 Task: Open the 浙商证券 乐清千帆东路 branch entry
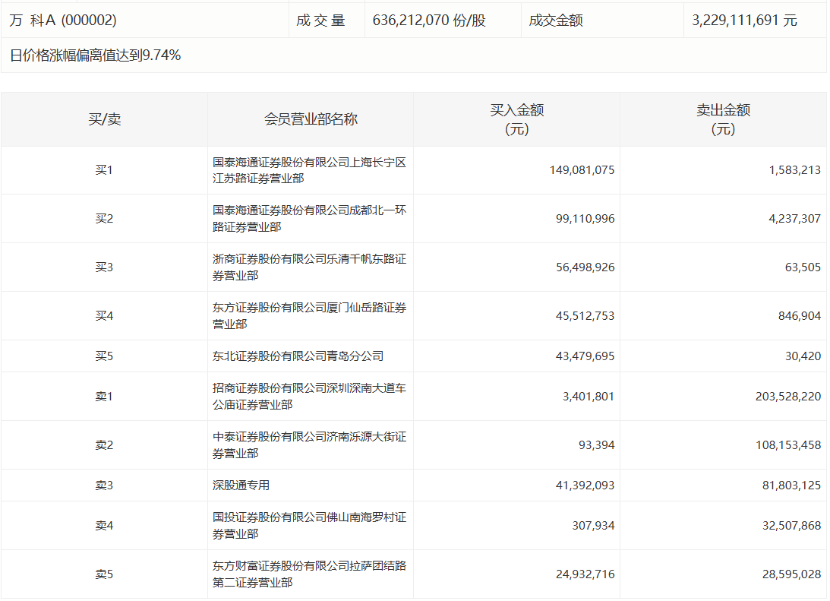(x=310, y=267)
